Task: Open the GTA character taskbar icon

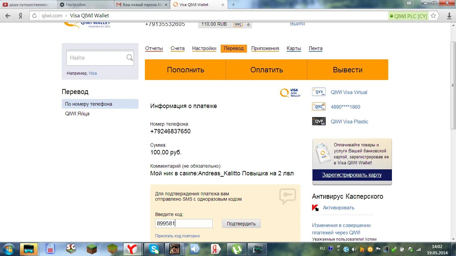Action: click(174, 249)
